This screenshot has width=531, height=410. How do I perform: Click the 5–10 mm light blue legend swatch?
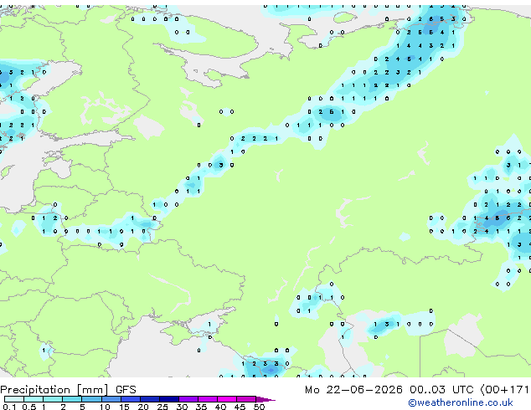pyautogui.click(x=91, y=399)
